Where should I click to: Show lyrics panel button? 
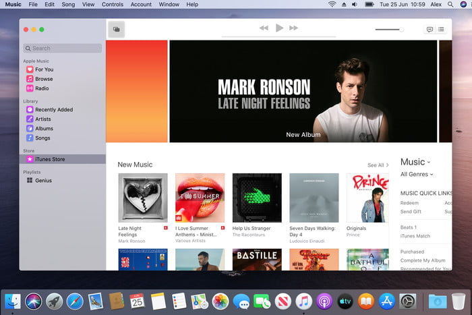point(430,29)
